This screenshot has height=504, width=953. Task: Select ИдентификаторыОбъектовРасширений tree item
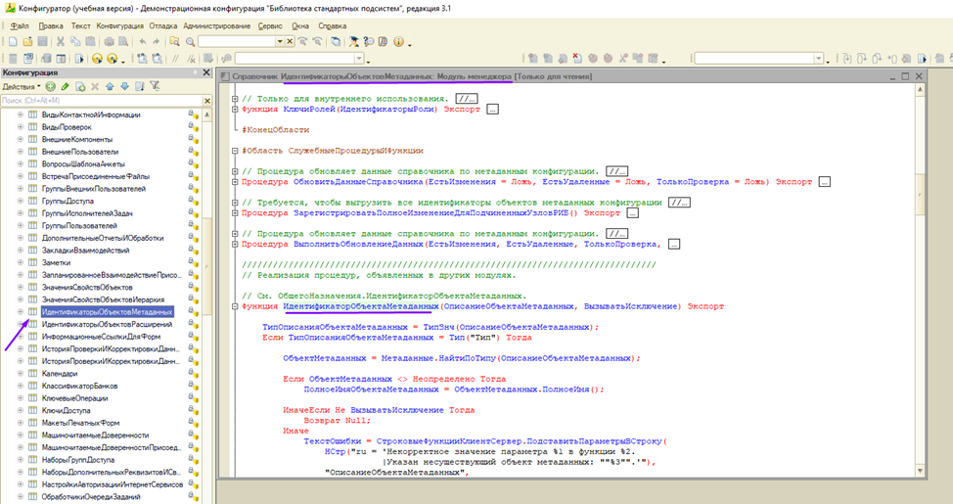[x=107, y=324]
